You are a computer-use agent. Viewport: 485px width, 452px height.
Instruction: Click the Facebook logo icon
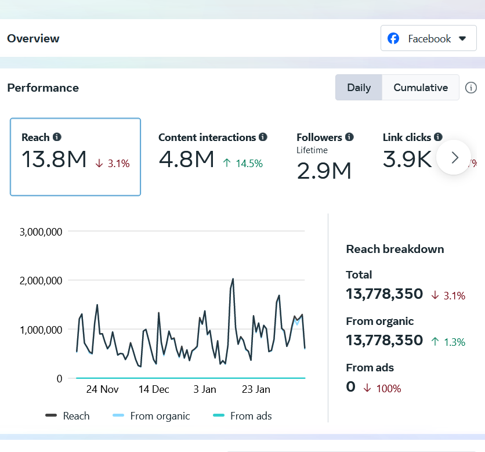click(394, 39)
